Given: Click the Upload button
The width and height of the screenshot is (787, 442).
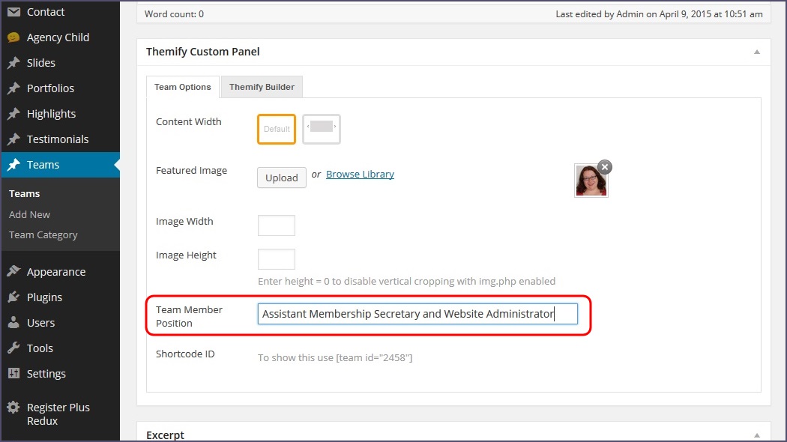Looking at the screenshot, I should (x=281, y=178).
